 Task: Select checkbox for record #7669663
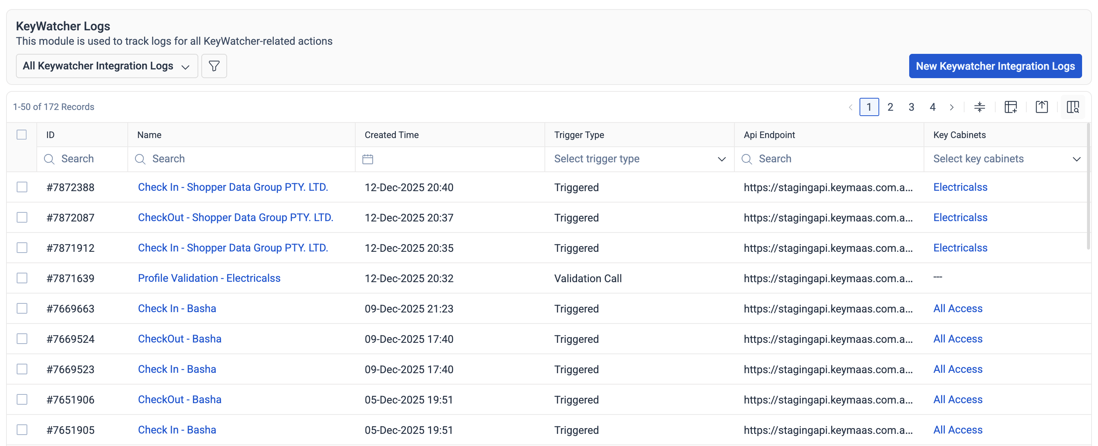tap(22, 308)
